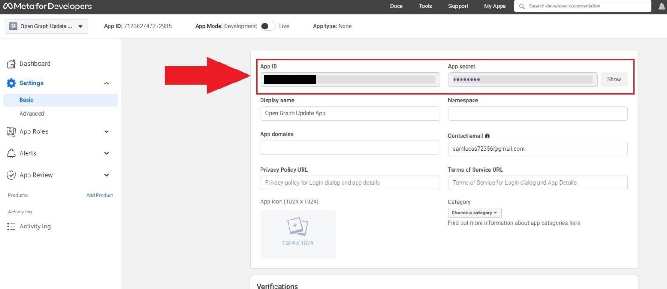Click the Meta for Developers logo
The width and height of the screenshot is (667, 289).
pos(47,7)
